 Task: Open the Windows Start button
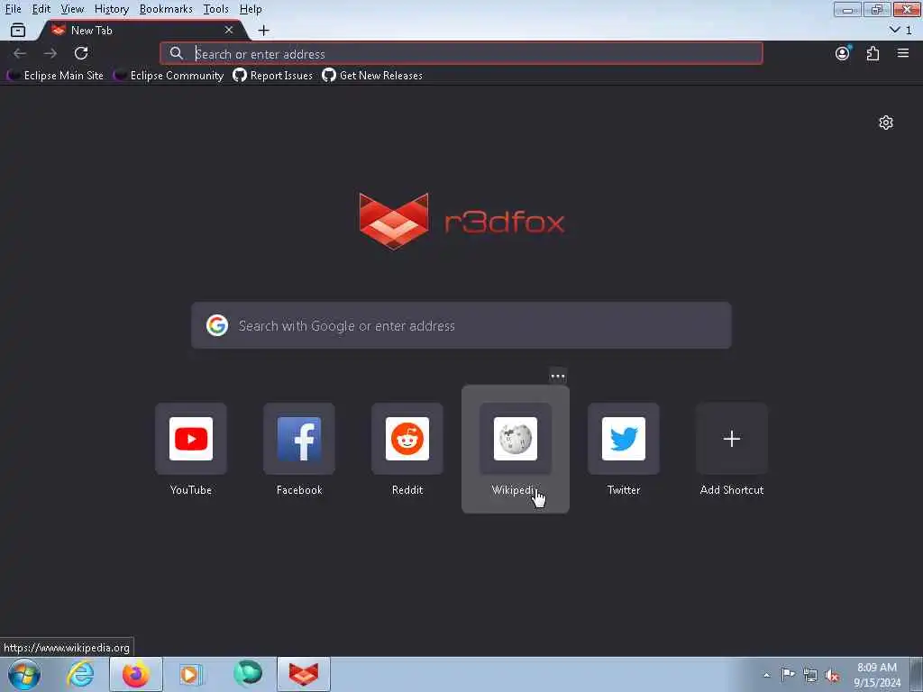(24, 674)
